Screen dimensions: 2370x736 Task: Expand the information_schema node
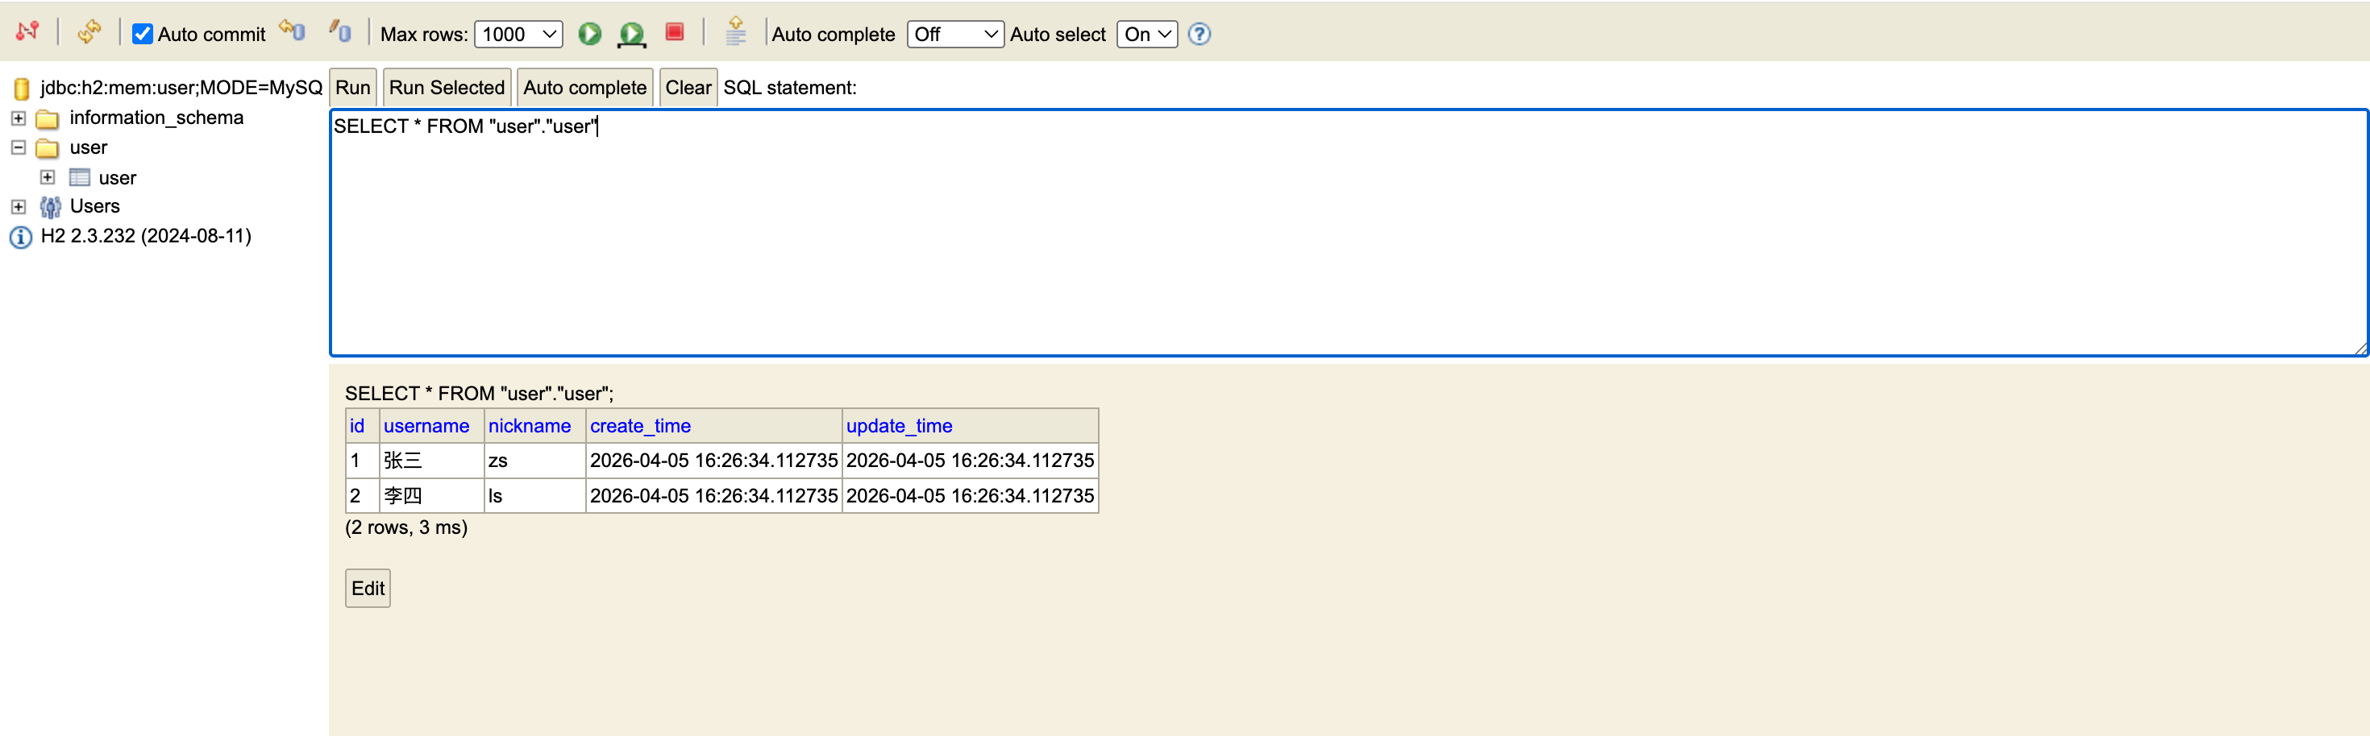(19, 118)
